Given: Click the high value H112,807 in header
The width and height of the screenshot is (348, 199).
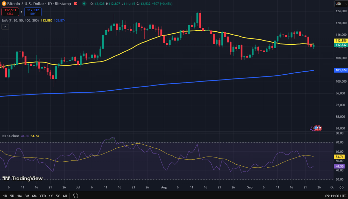Looking at the screenshot, I should click(x=113, y=3).
